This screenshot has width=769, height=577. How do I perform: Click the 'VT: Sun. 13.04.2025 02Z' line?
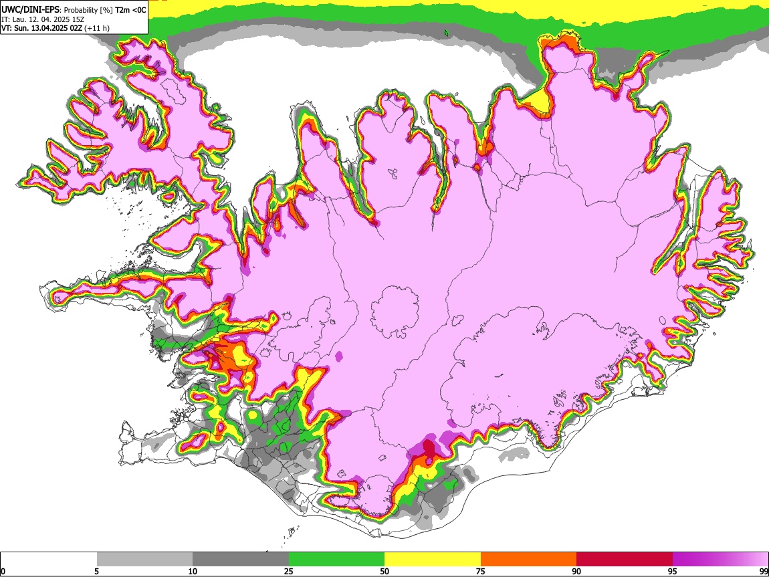41,29
